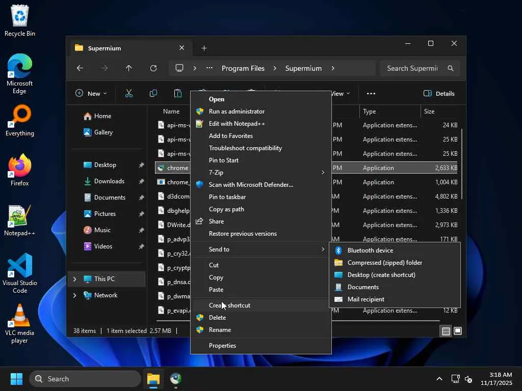
Task: Sort by the Type column header
Action: (390, 111)
